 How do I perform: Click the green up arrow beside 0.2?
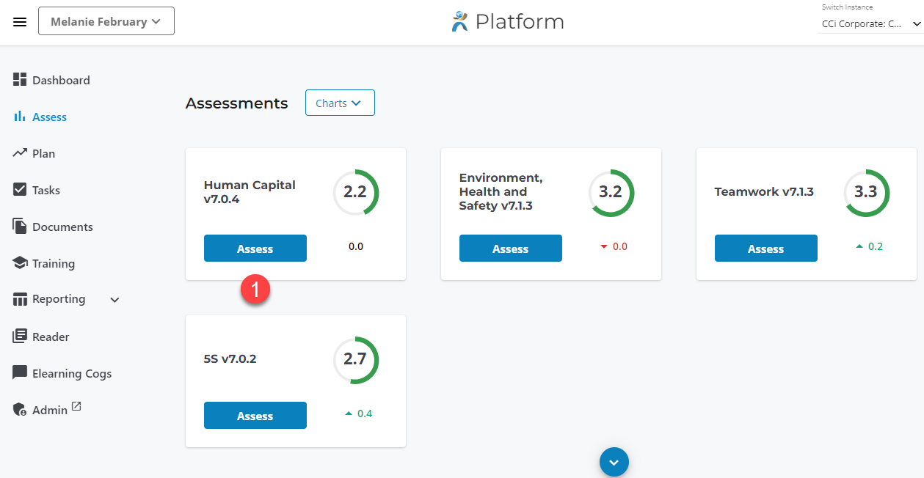pos(859,246)
